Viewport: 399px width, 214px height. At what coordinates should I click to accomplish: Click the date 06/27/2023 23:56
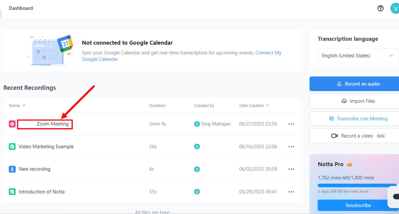[x=258, y=124]
